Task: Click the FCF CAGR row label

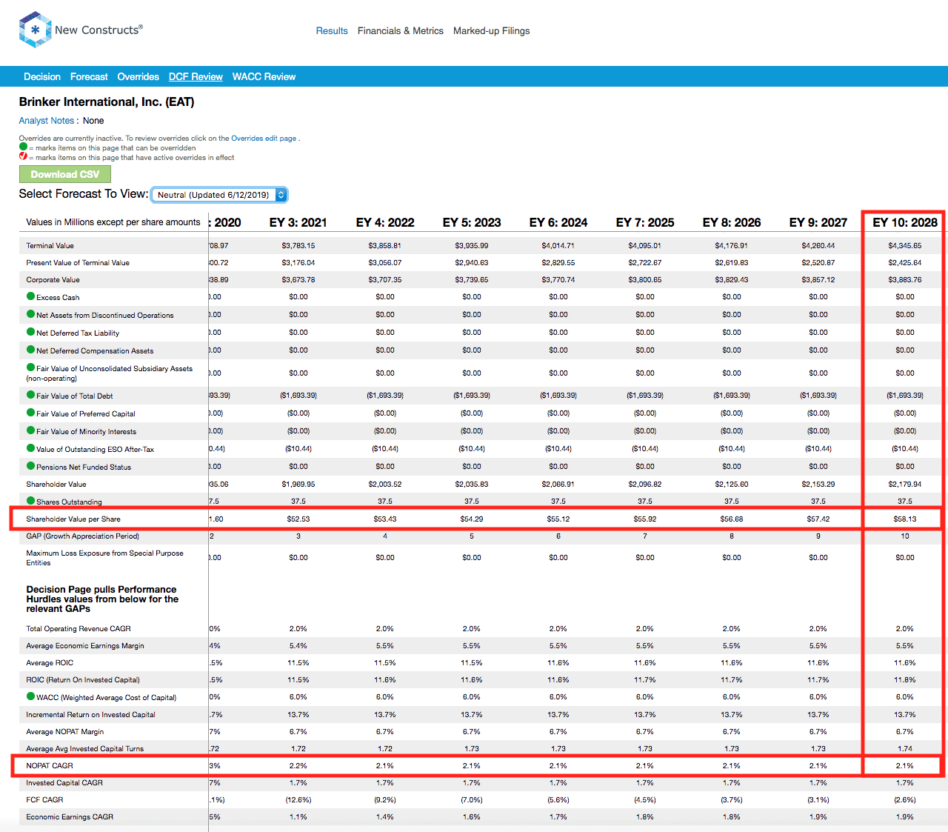Action: click(44, 800)
